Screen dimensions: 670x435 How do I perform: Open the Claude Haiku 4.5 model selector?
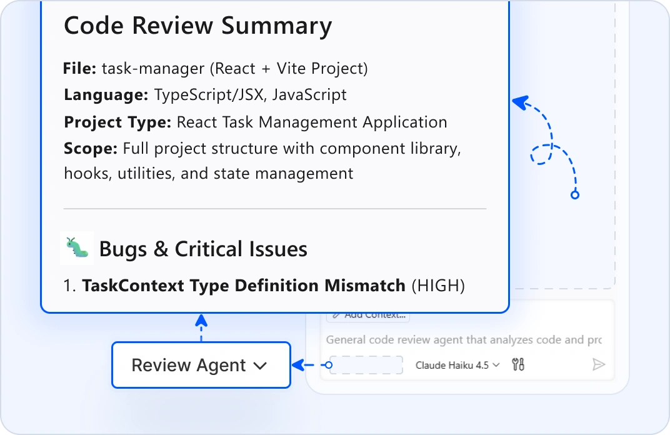[457, 365]
